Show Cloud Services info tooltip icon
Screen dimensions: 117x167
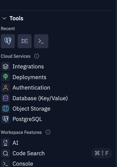[x=37, y=56]
